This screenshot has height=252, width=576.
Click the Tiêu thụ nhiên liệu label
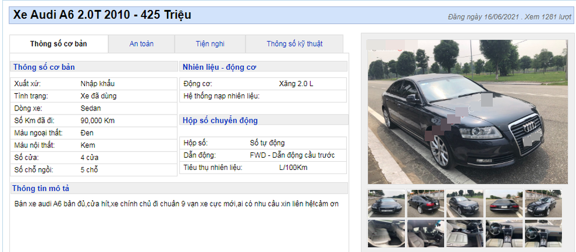coord(213,168)
